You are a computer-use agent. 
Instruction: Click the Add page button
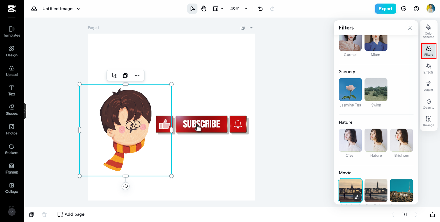coord(71,214)
